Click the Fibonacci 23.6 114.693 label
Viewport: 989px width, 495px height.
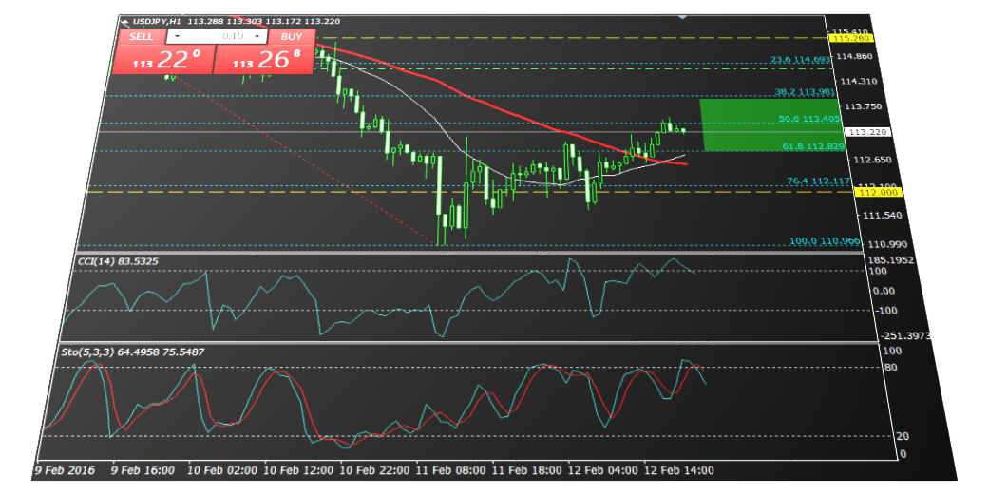[x=800, y=60]
